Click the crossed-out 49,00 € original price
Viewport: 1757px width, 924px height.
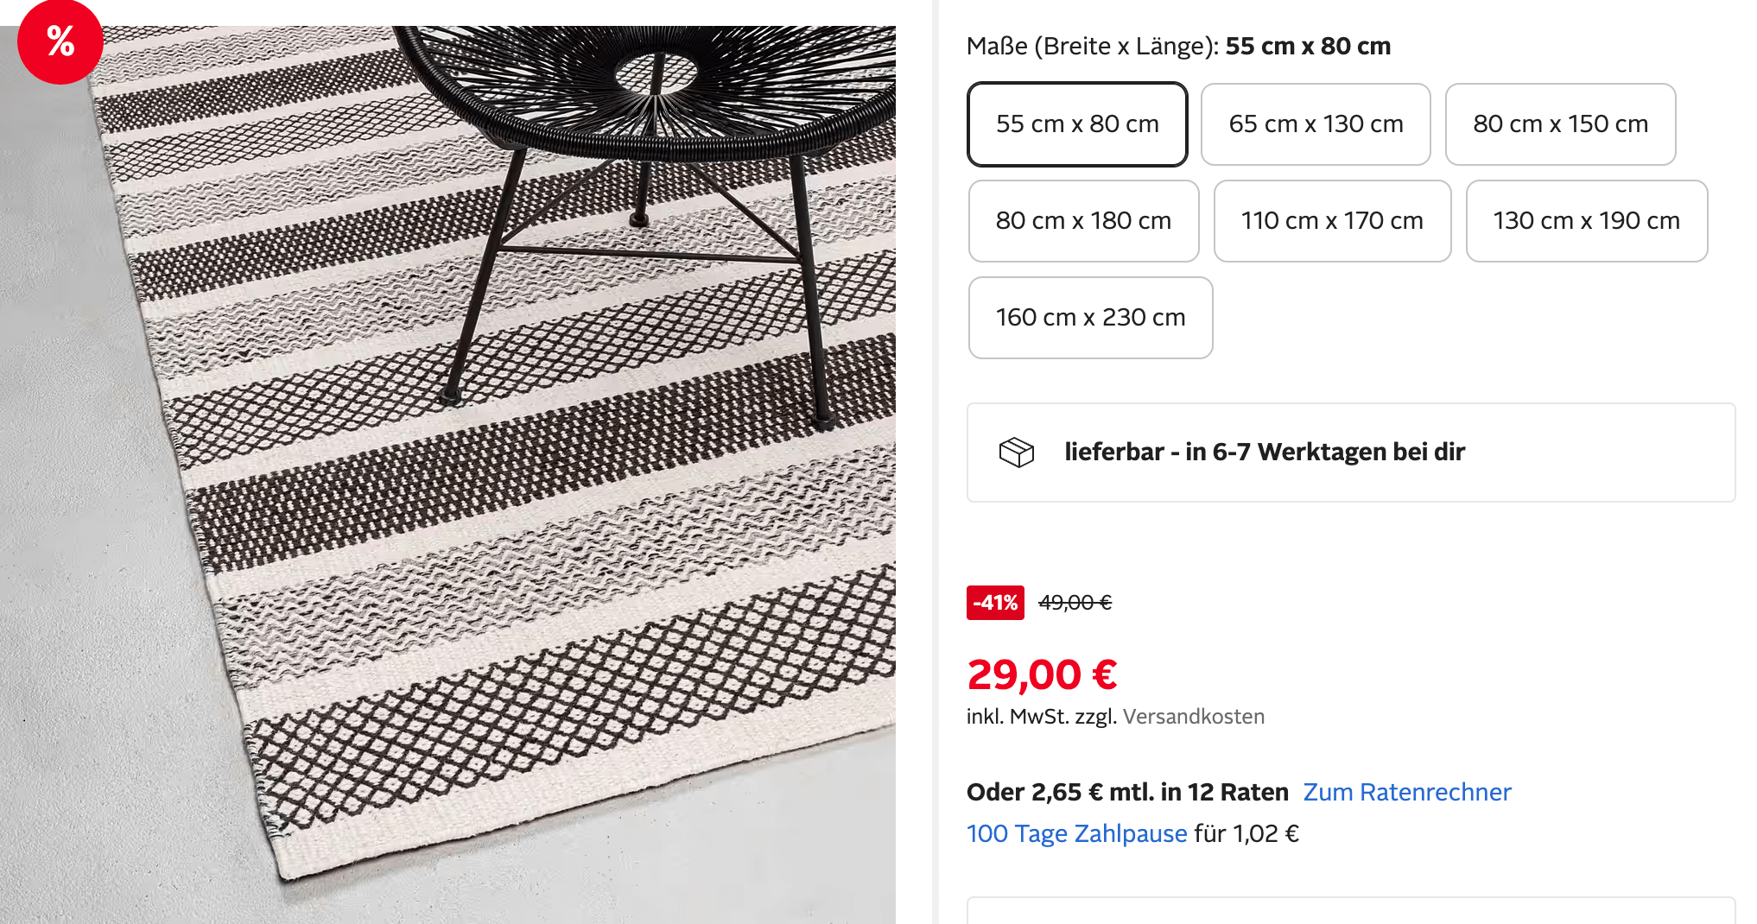[1075, 603]
